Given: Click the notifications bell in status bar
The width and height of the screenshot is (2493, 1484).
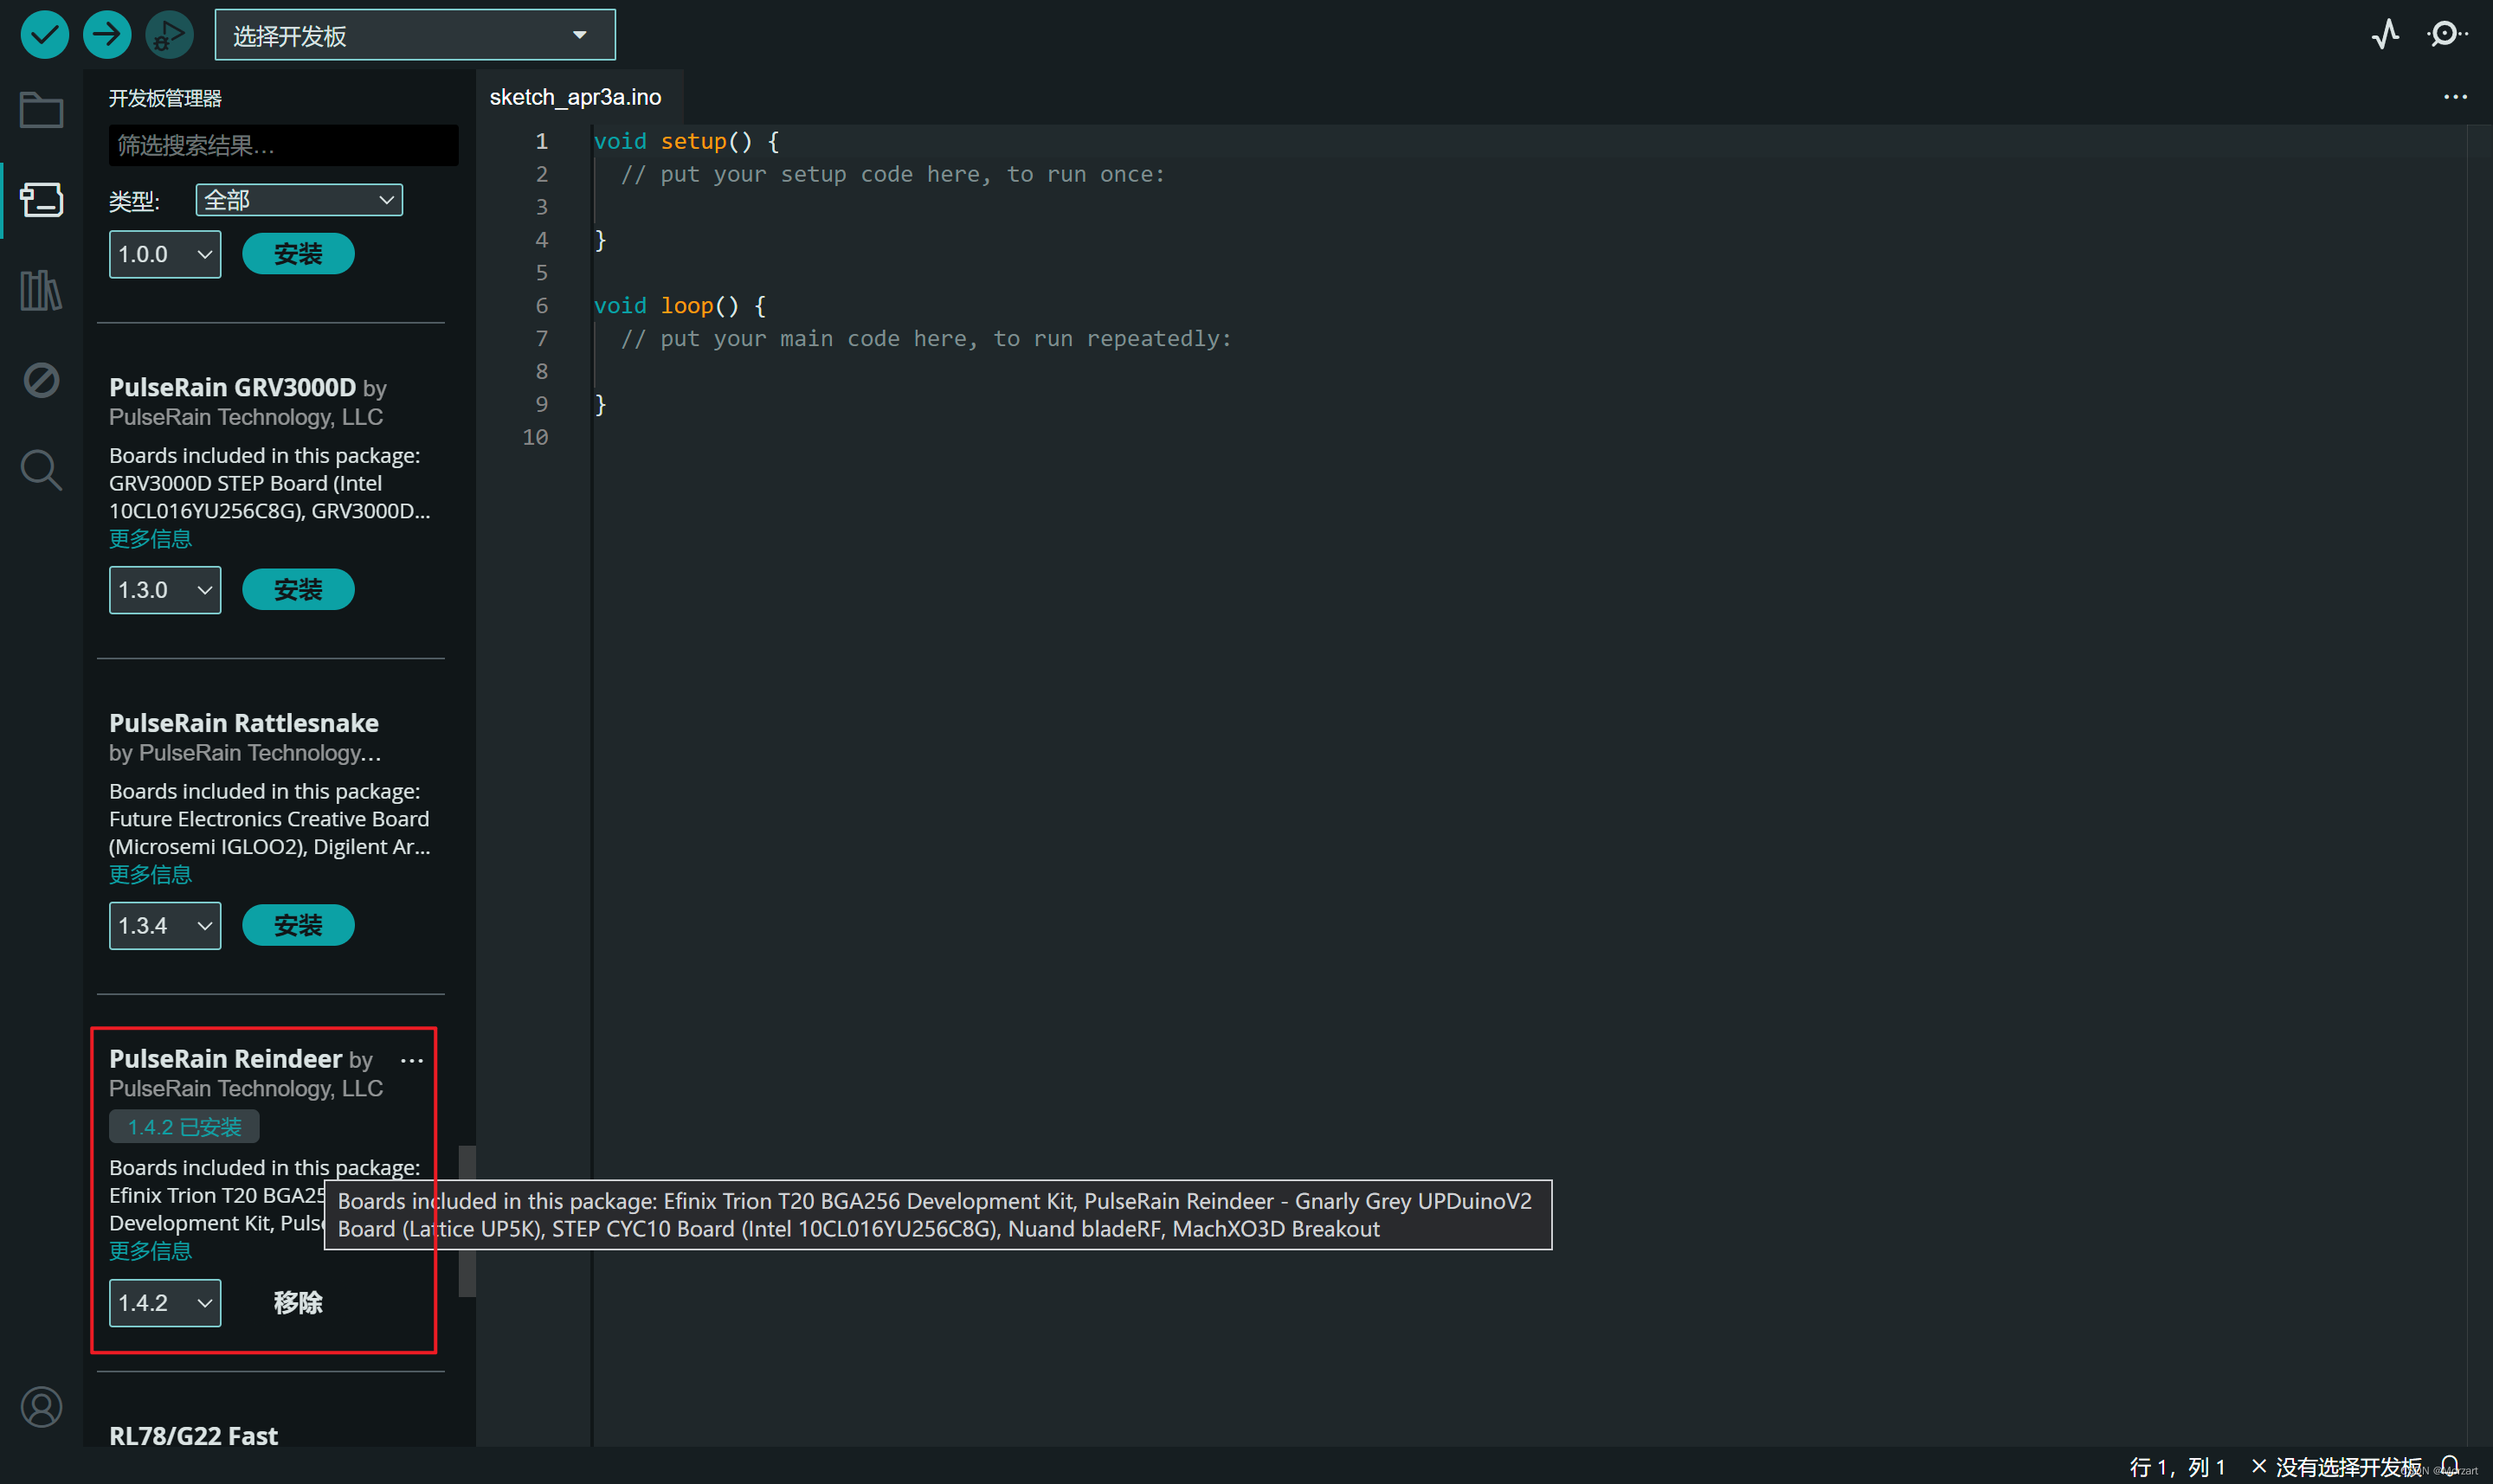Looking at the screenshot, I should 2449,1466.
